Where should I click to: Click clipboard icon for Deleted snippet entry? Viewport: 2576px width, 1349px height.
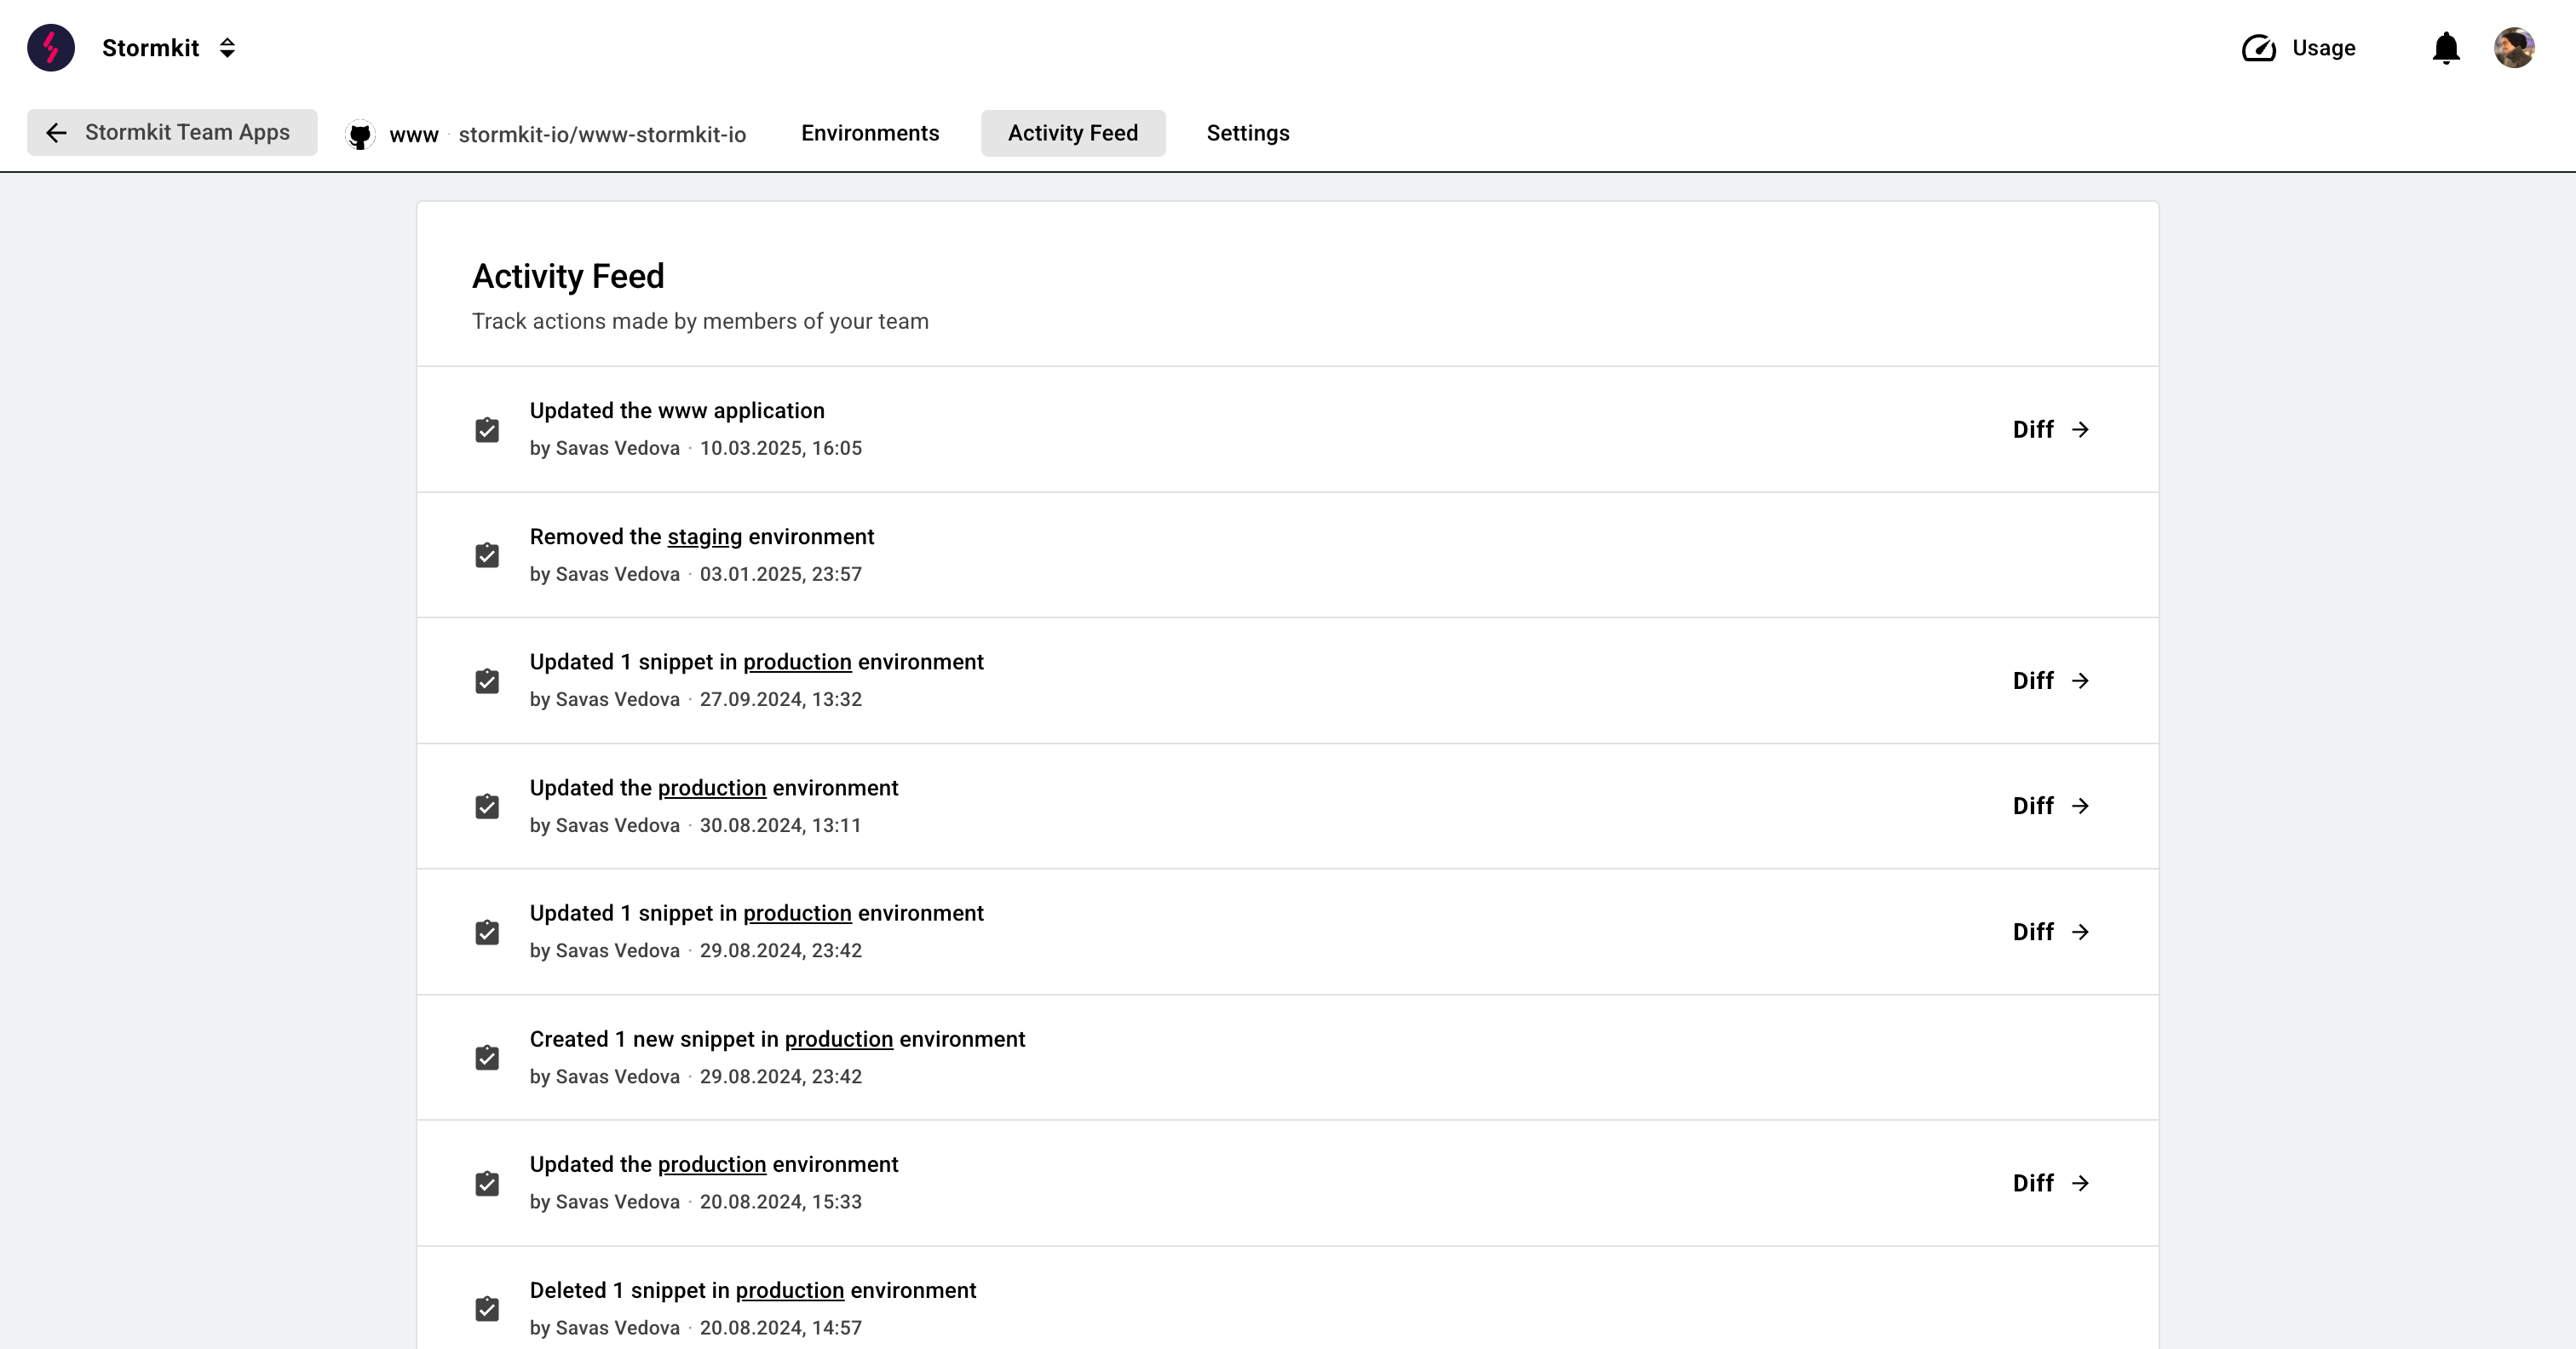coord(487,1309)
